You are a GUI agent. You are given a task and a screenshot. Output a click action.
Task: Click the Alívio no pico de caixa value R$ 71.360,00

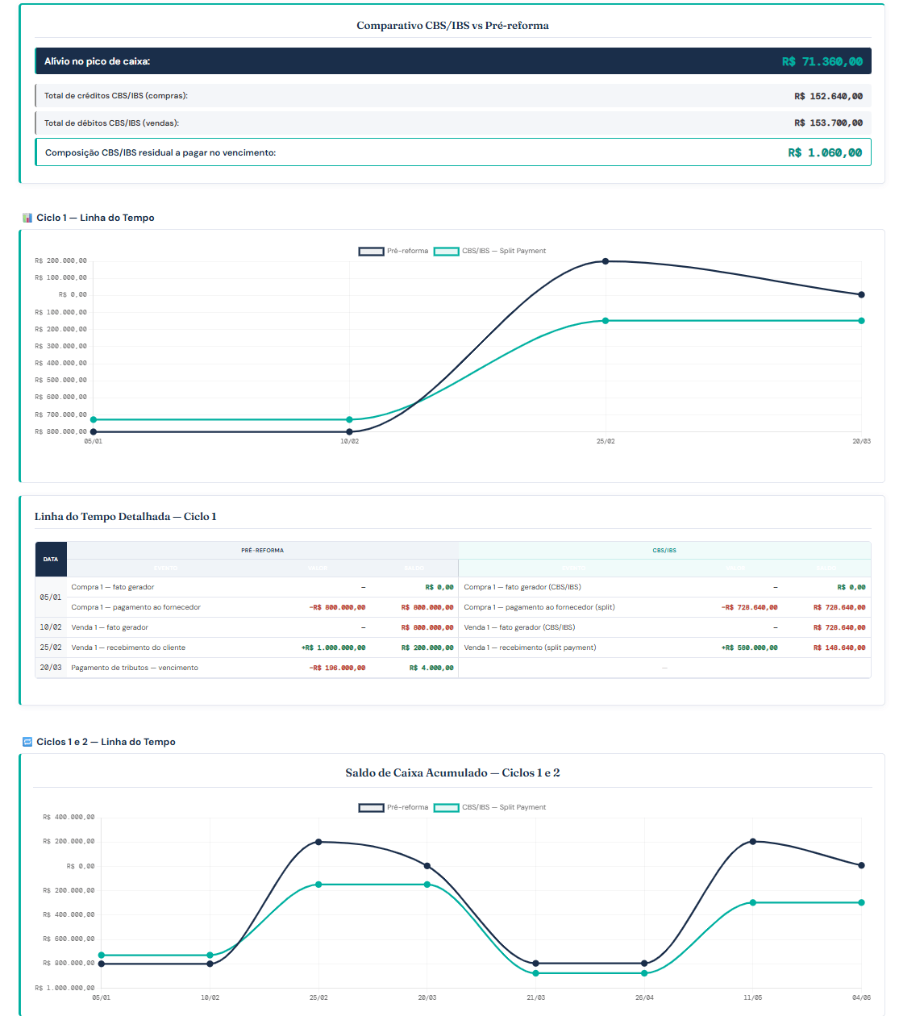coord(822,61)
